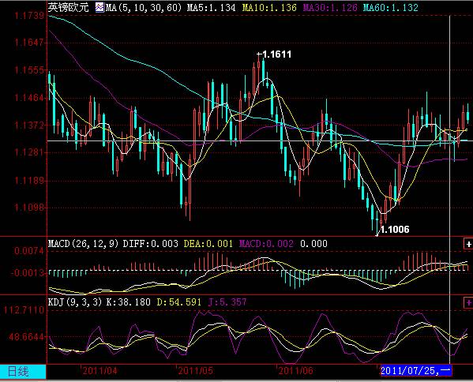
Task: Click the MACD(26,12,9) indicator label
Action: point(84,244)
